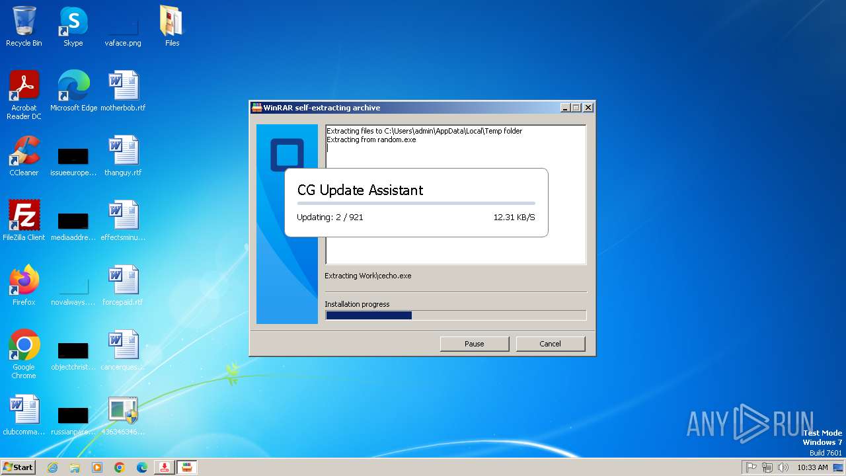
Task: Click the 10:33 AM clock
Action: click(812, 467)
